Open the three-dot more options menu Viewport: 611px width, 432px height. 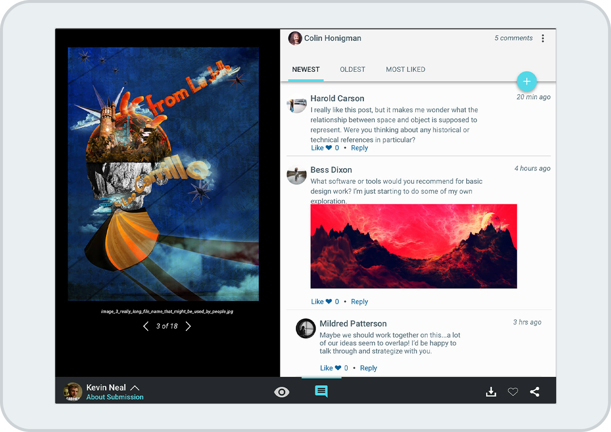click(543, 39)
